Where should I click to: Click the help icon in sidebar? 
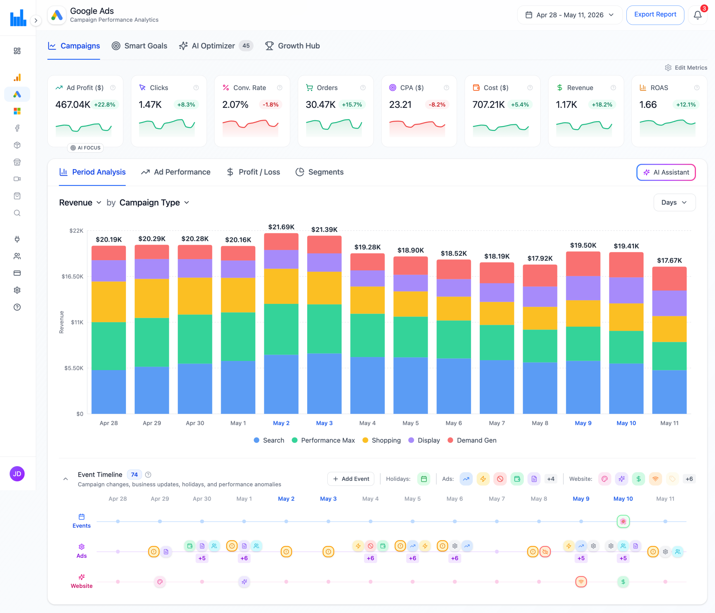17,307
